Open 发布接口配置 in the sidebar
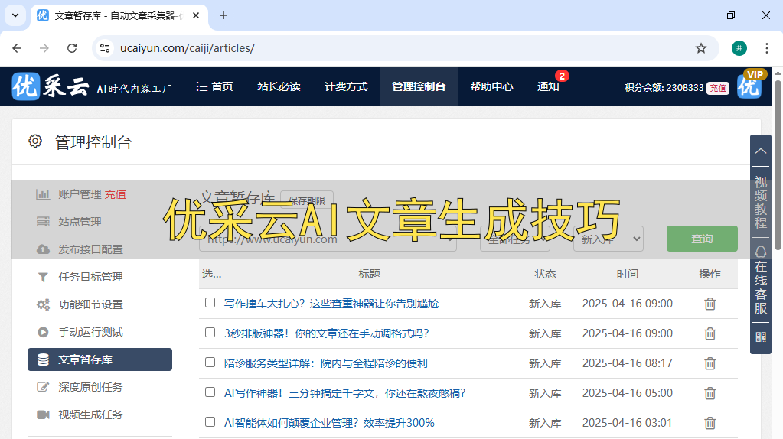Image resolution: width=783 pixels, height=439 pixels. [90, 249]
